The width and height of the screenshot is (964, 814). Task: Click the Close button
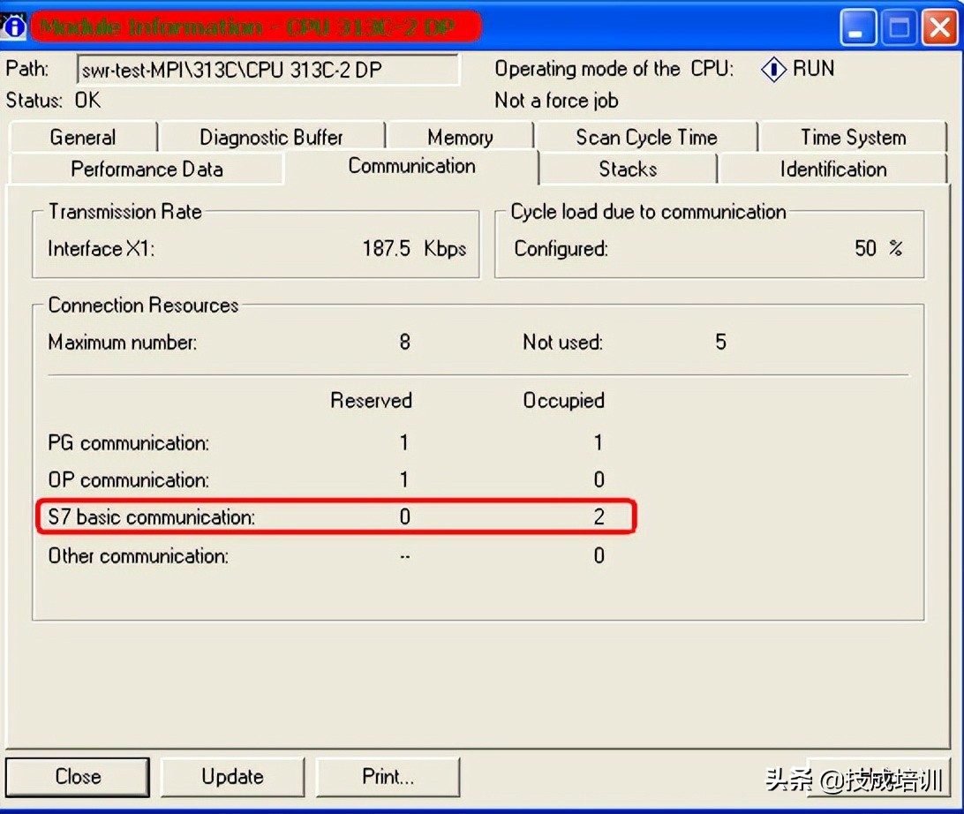point(78,777)
